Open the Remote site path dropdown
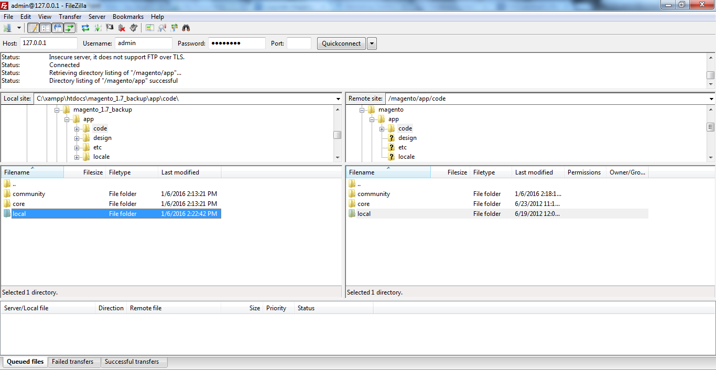Image resolution: width=716 pixels, height=370 pixels. (711, 99)
